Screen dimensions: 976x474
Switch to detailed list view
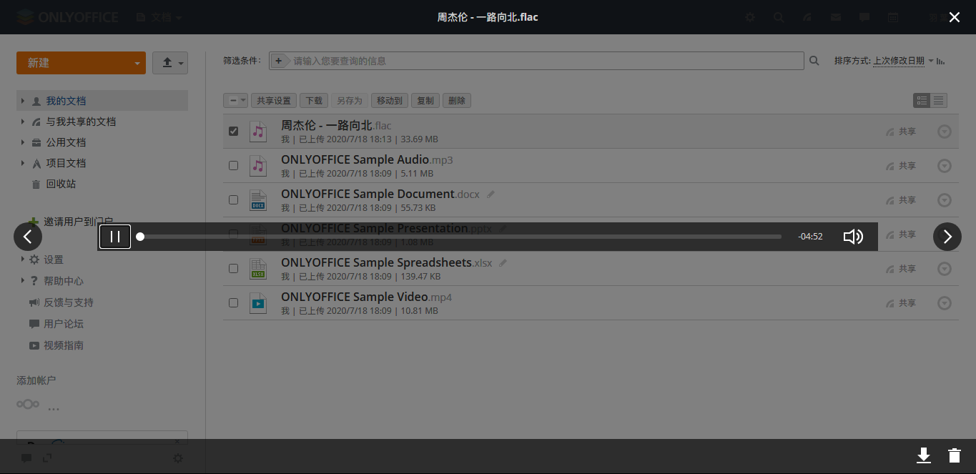point(922,101)
